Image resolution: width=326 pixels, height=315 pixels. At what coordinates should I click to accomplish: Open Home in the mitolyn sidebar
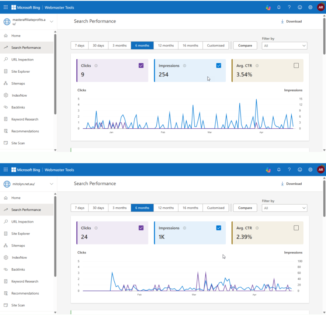[27, 198]
